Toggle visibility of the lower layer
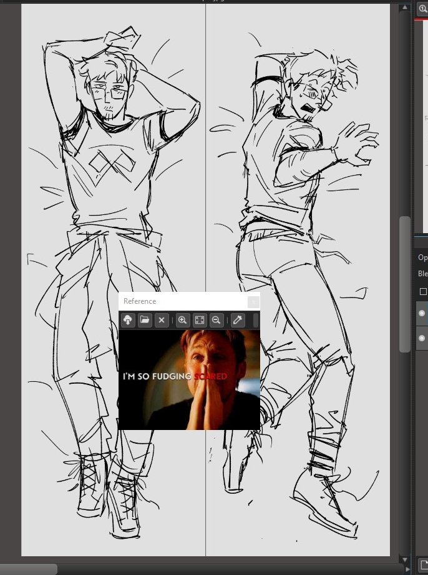This screenshot has width=428, height=575. point(422,338)
